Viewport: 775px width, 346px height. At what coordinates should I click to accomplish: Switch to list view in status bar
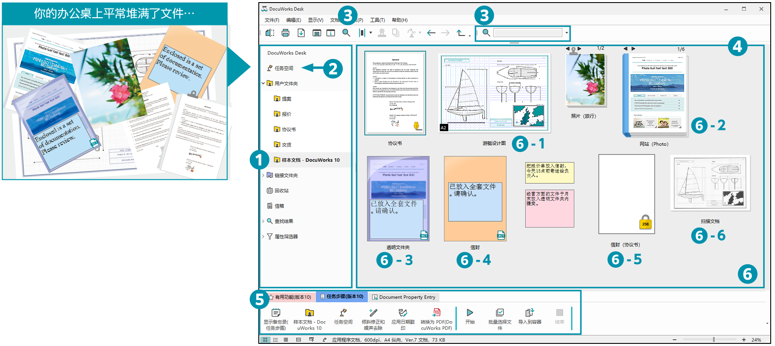point(276,340)
